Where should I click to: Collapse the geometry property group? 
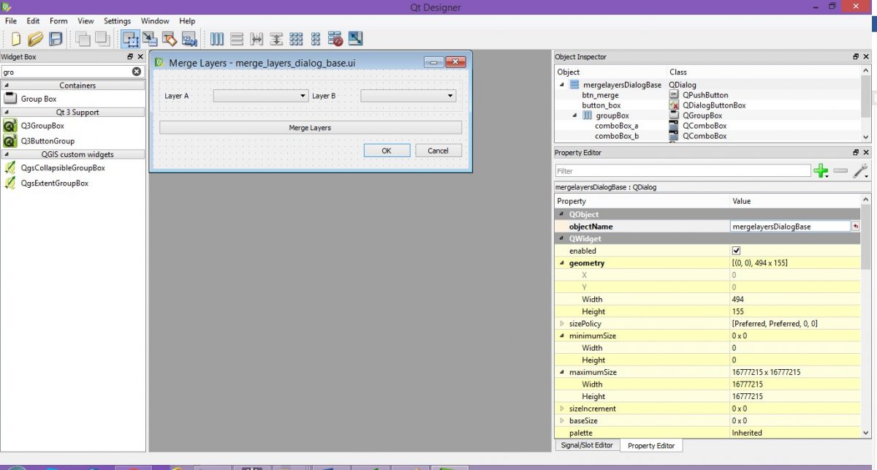point(561,263)
